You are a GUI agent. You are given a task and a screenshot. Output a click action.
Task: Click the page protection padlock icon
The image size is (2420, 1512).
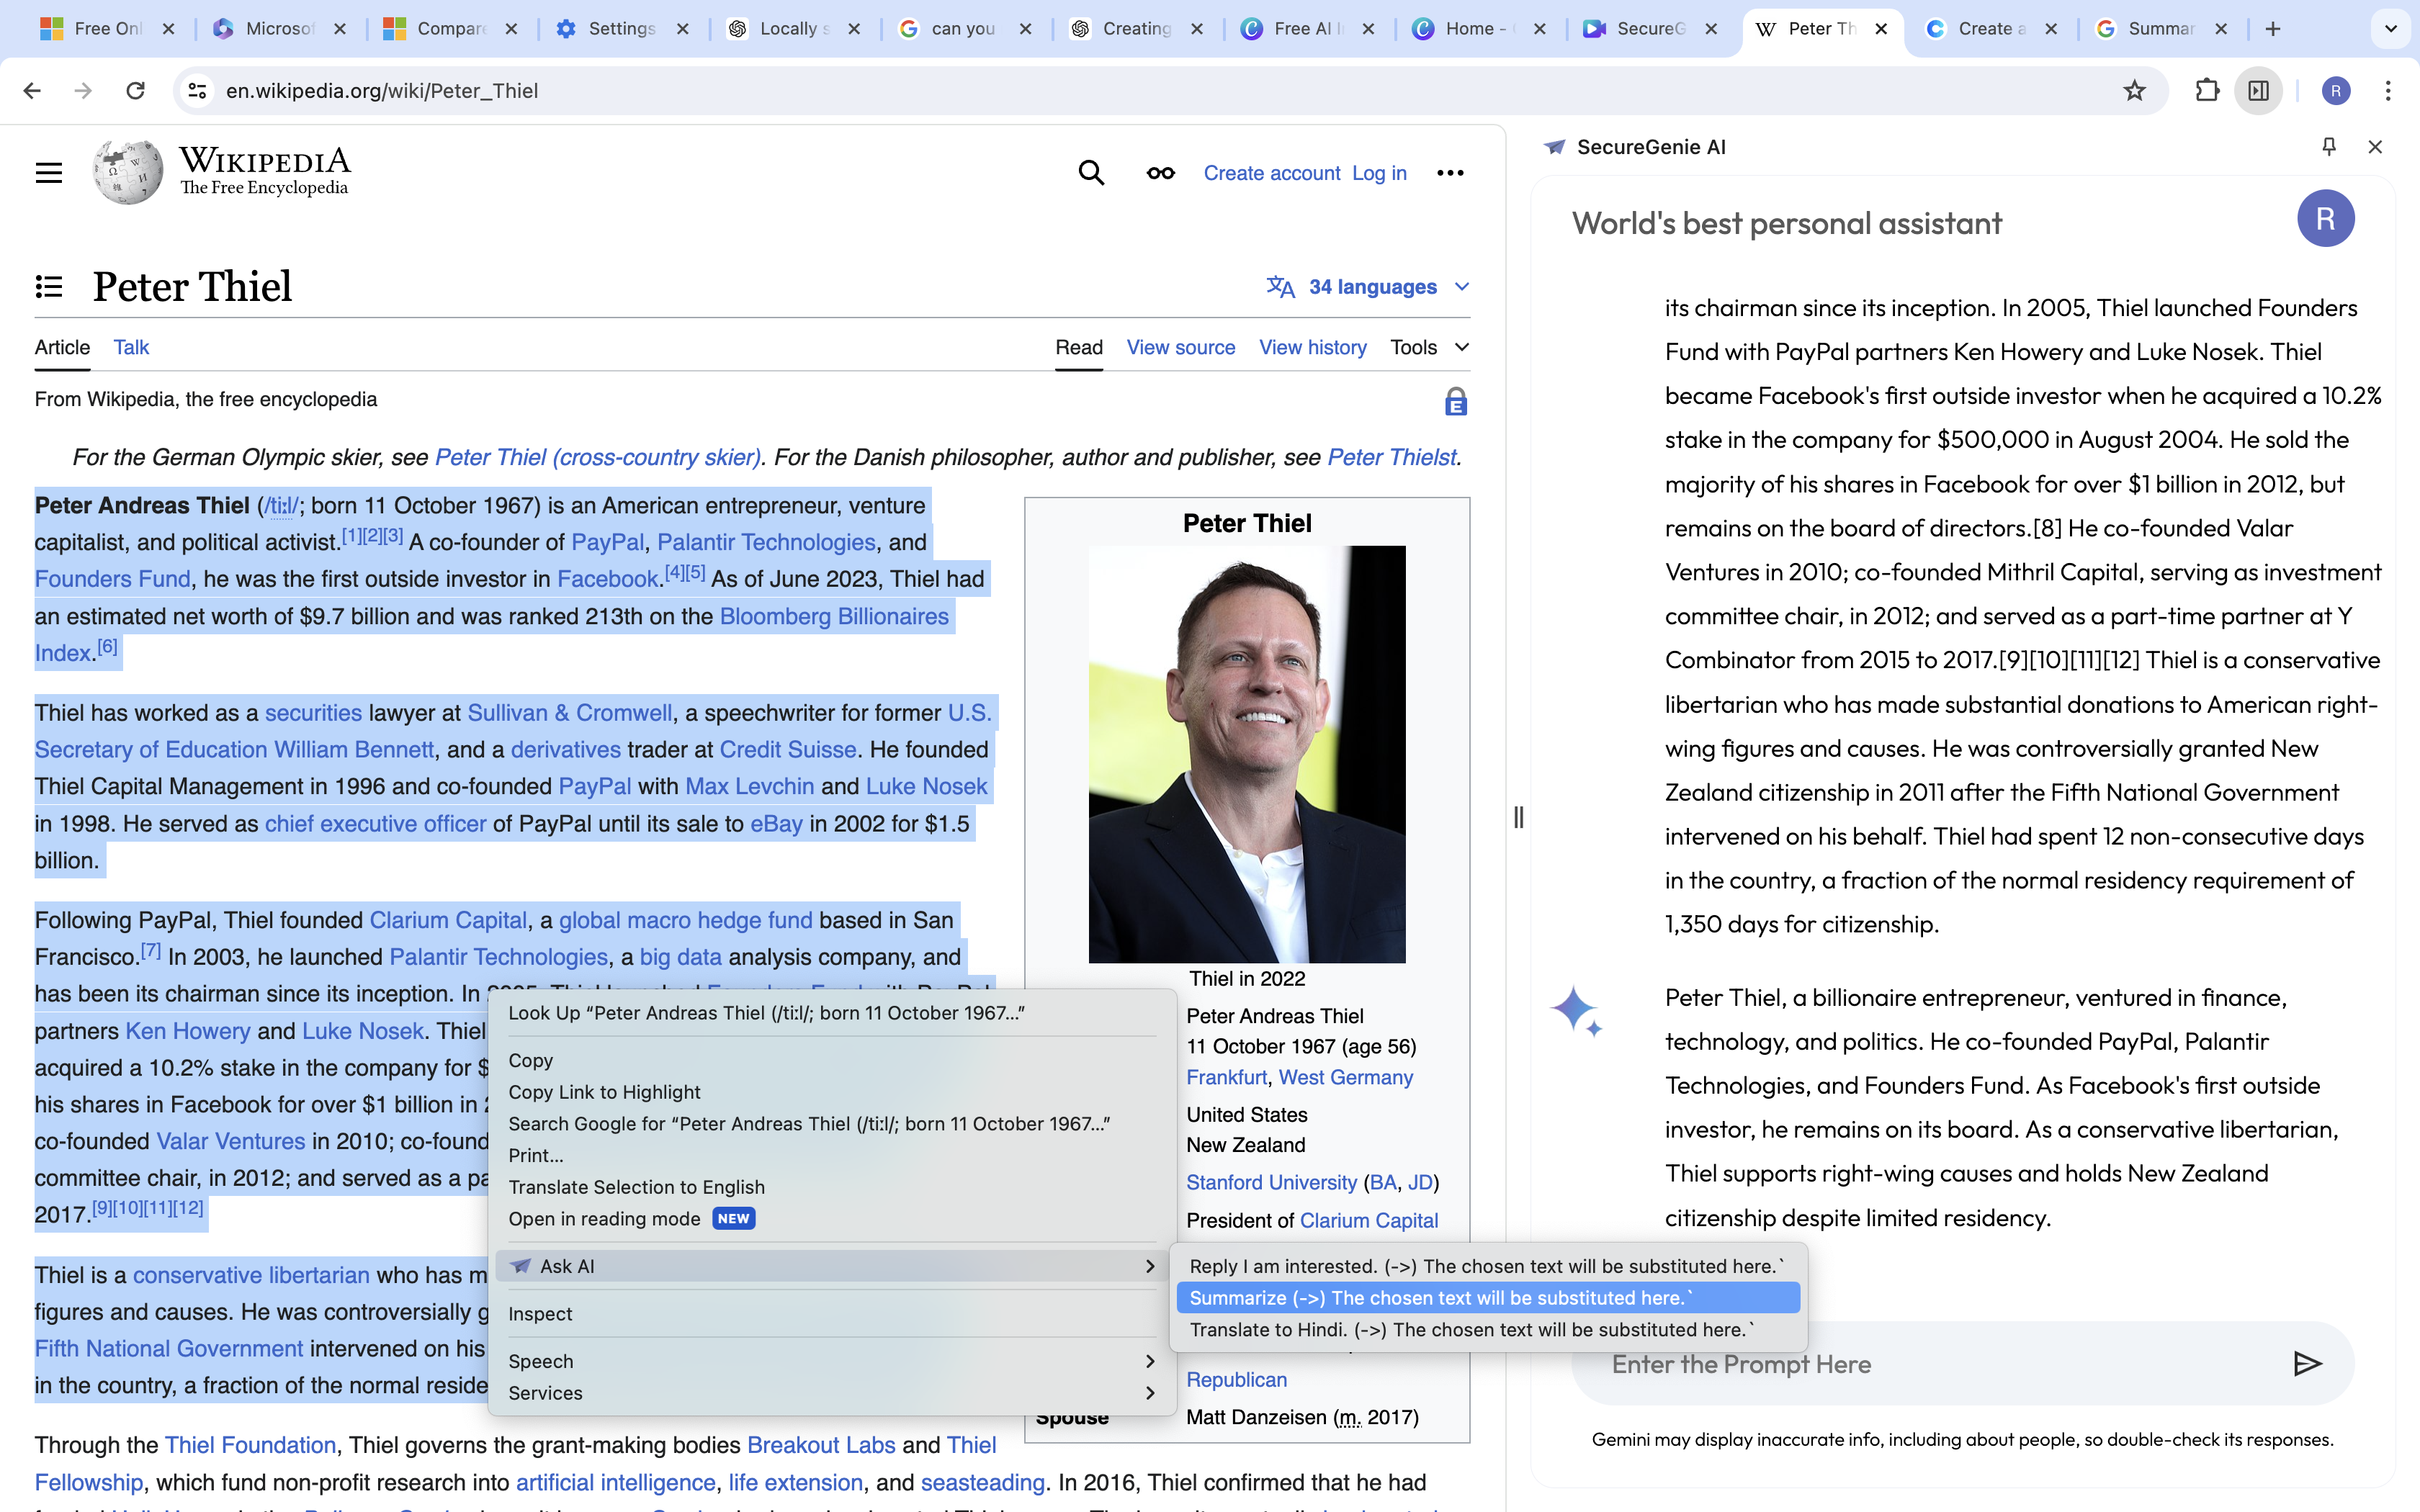coord(1455,402)
